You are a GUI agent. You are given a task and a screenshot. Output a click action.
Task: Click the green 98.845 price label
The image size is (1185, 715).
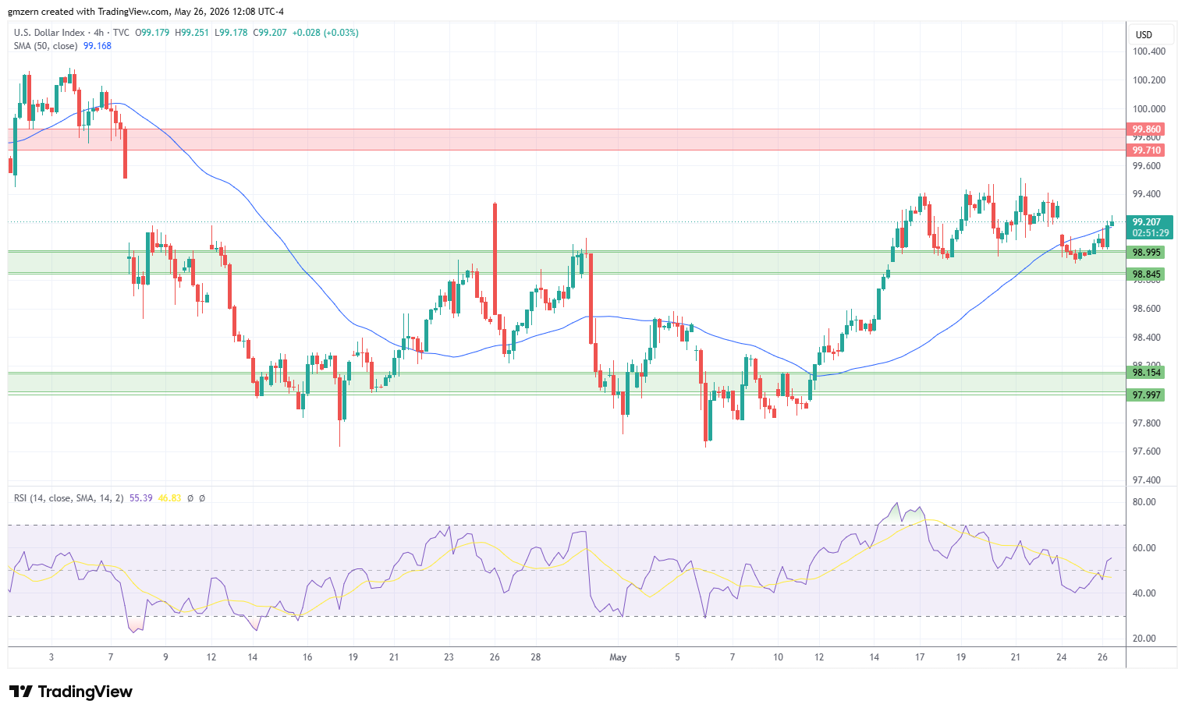coord(1147,274)
